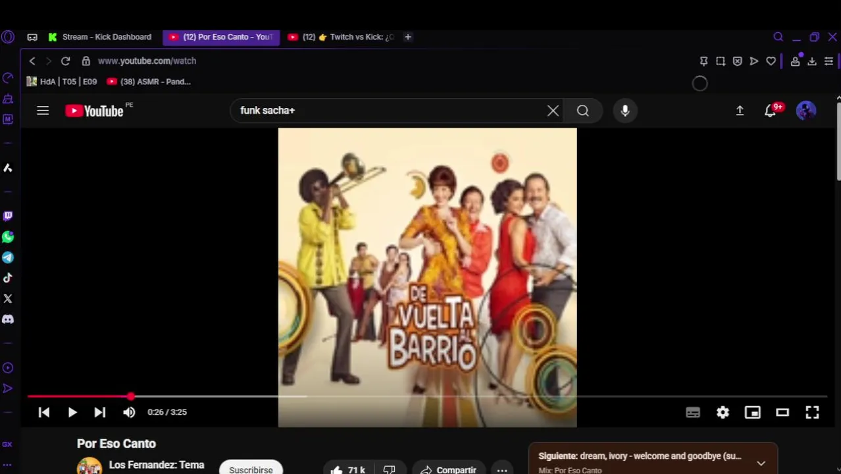Click Compartir share button

point(448,469)
